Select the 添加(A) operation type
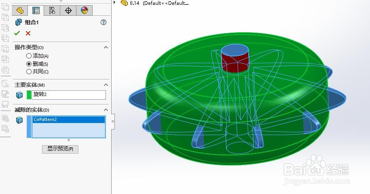Image resolution: width=370 pixels, height=194 pixels. coord(29,56)
